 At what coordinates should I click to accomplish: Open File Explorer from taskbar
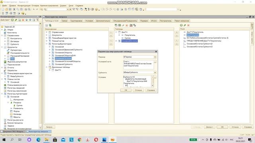pos(47,139)
